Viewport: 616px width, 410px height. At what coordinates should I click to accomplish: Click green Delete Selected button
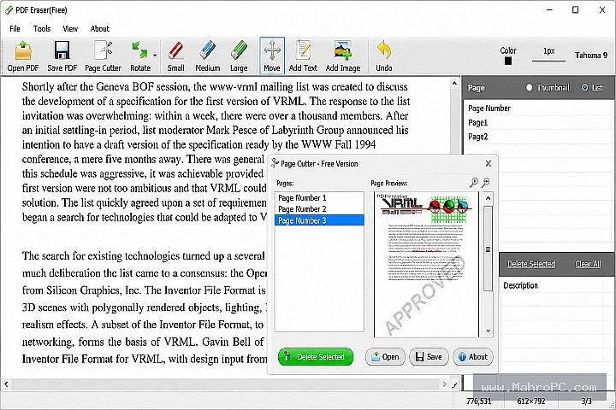pyautogui.click(x=316, y=357)
